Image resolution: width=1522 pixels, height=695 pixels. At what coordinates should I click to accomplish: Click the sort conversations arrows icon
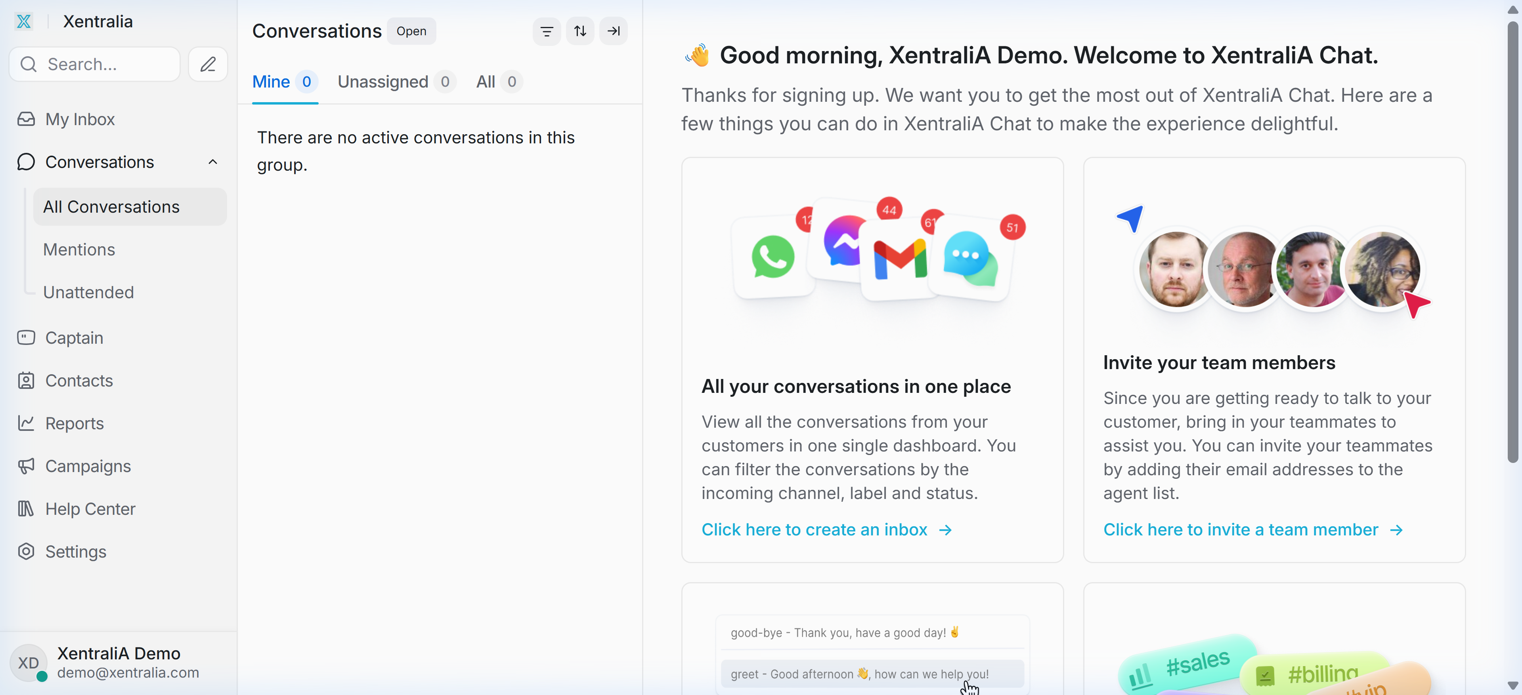[579, 31]
